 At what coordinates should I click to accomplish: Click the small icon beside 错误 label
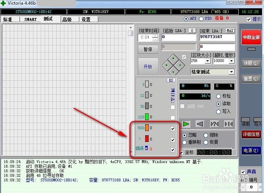click(x=146, y=148)
